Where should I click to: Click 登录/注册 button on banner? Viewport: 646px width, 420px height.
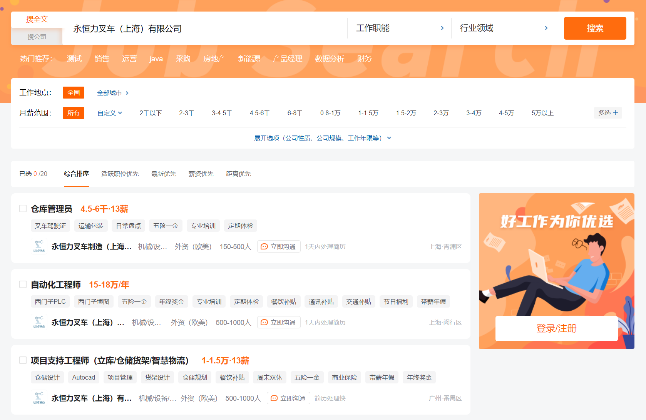pyautogui.click(x=556, y=328)
